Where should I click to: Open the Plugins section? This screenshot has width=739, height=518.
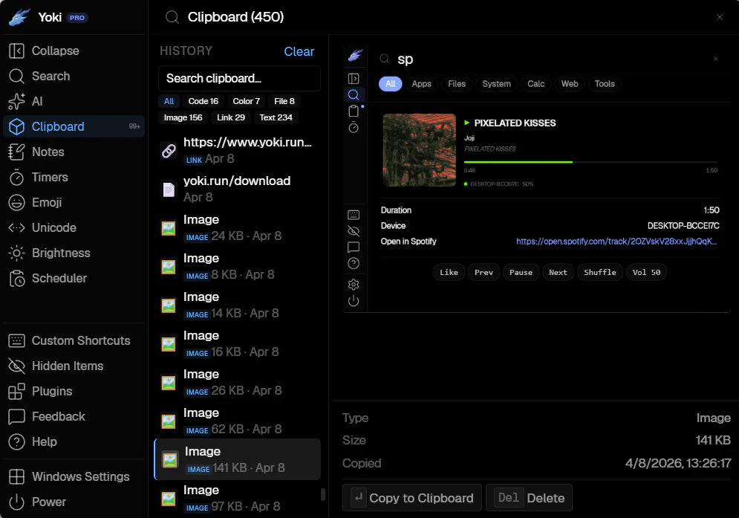coord(74,391)
